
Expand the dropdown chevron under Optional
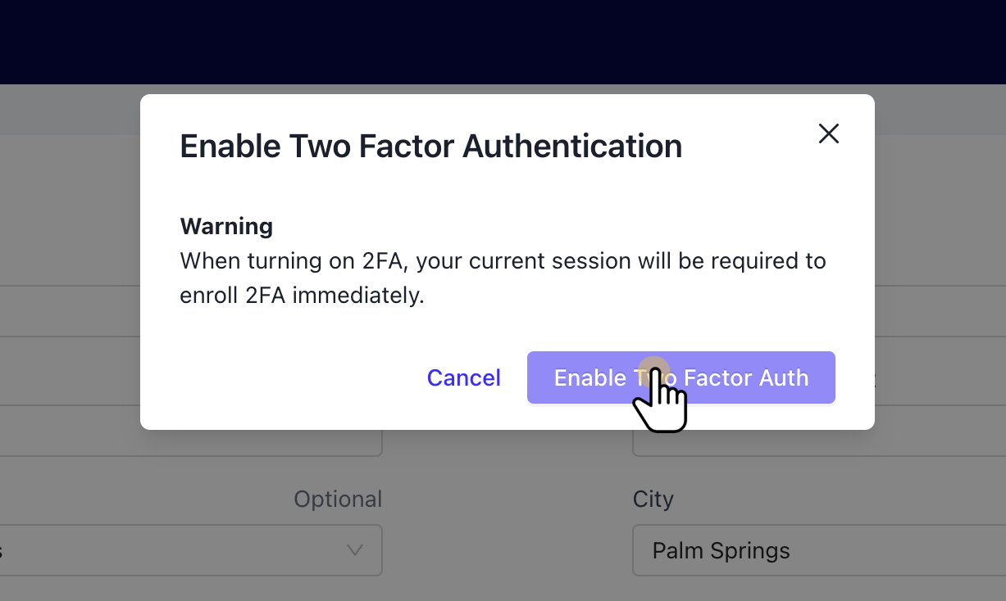point(355,550)
